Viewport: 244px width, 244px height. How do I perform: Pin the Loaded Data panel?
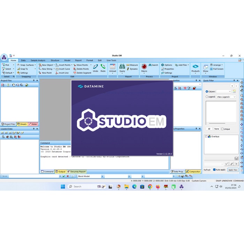click(33, 129)
